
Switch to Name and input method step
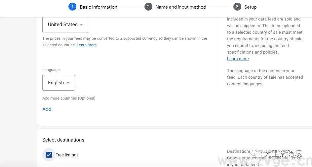pyautogui.click(x=180, y=7)
